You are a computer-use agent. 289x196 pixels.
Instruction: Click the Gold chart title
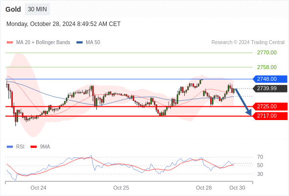click(x=13, y=9)
